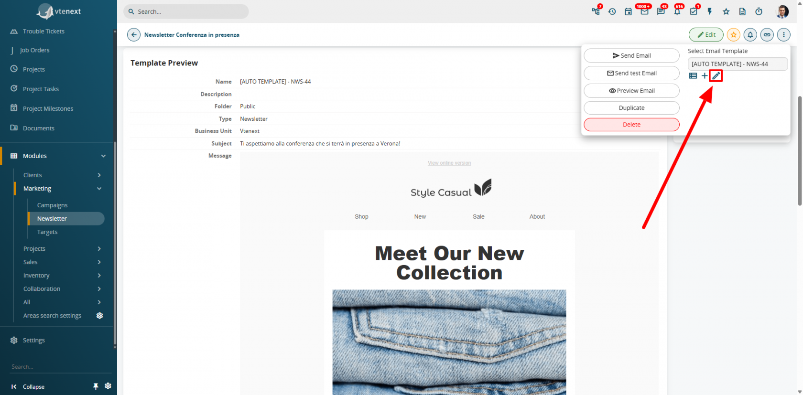This screenshot has height=395, width=803.
Task: Open Settings in the sidebar
Action: (33, 340)
